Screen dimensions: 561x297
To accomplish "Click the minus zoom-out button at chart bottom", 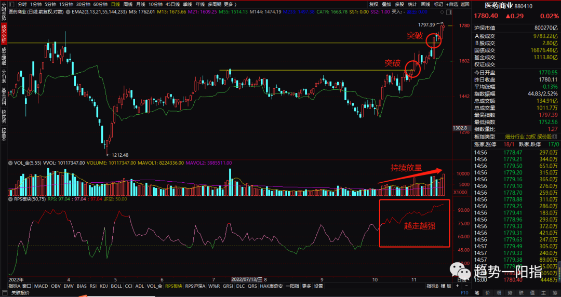I will coord(466,286).
